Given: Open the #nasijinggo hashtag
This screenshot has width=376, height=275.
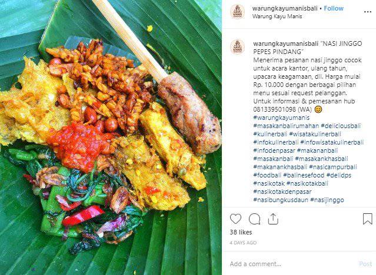Looking at the screenshot, I should click(327, 200).
